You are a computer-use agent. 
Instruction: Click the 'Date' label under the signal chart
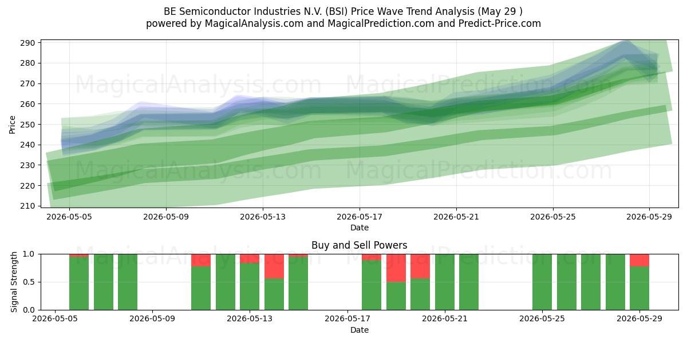coord(360,330)
